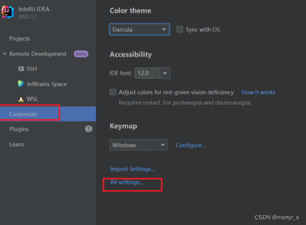Enable the Sync with OS checkbox
Screen dimensions: 306x225
(180, 30)
